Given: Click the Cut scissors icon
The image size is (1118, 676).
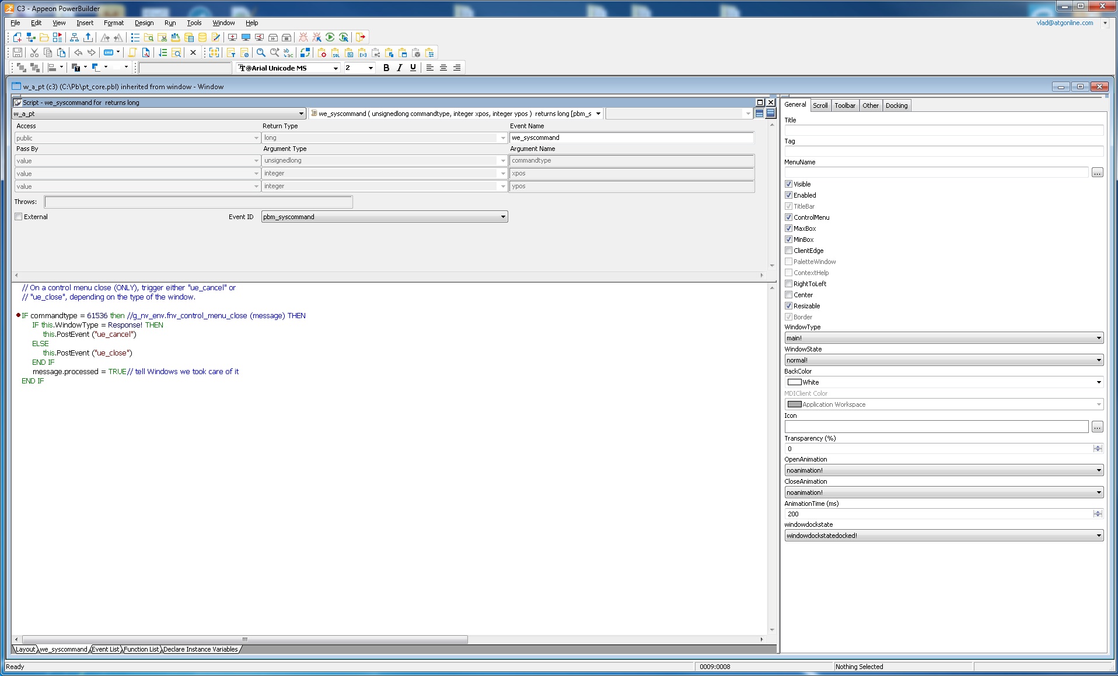Looking at the screenshot, I should click(x=34, y=52).
